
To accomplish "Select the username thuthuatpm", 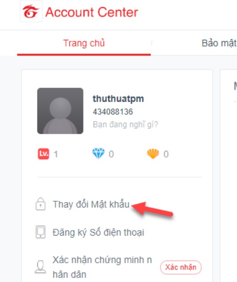I will point(118,99).
